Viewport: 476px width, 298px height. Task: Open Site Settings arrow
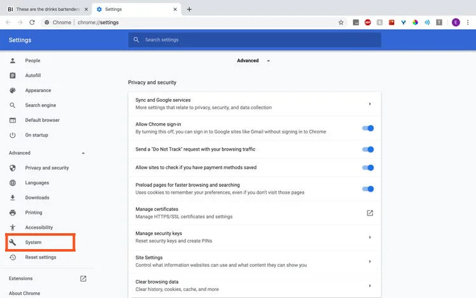[x=370, y=262]
